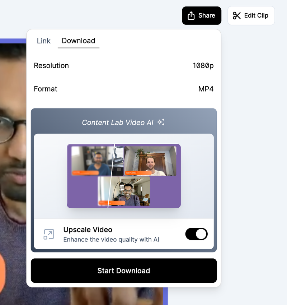Screen dimensions: 287x305
Task: Click the video preview thumbnail
Action: tap(124, 176)
